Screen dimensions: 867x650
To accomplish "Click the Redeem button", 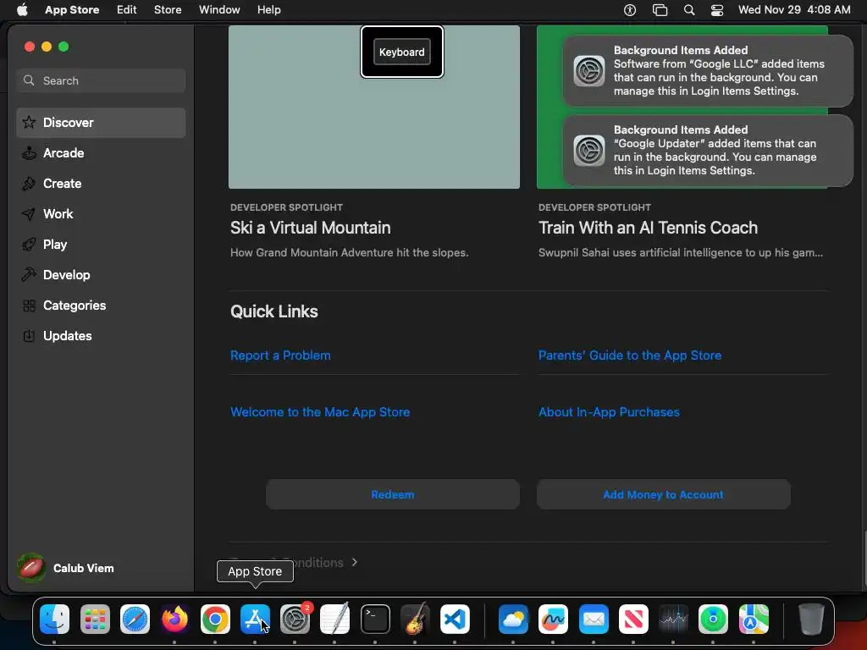I will pos(393,494).
